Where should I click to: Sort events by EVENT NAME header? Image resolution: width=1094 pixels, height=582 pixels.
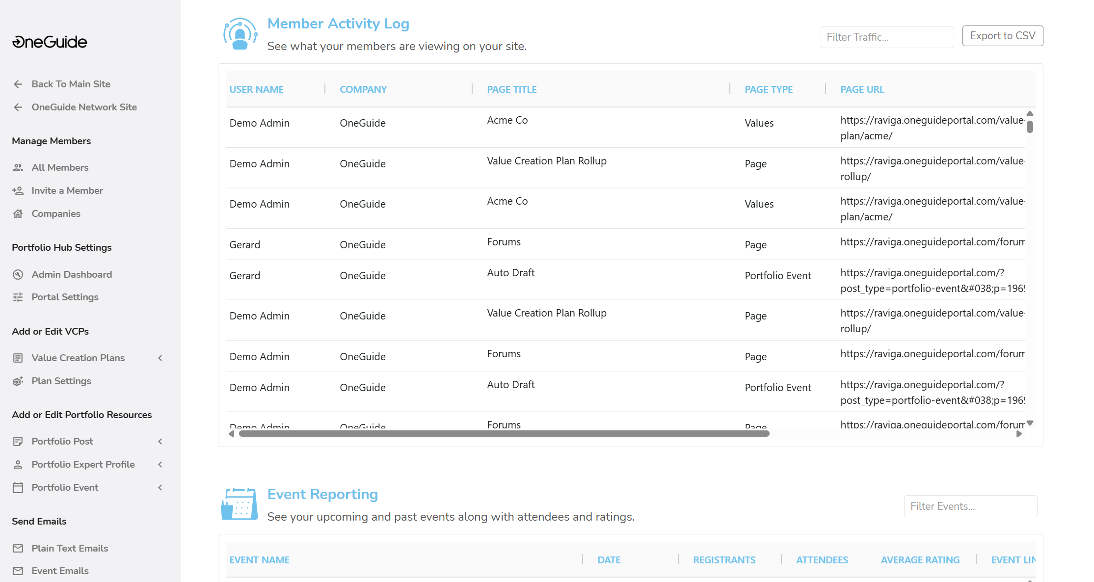pos(260,560)
